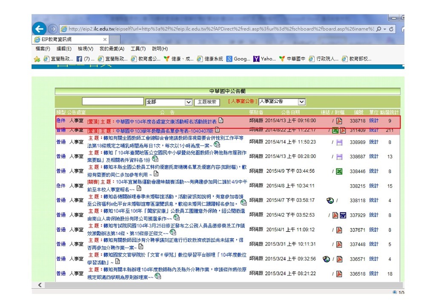Open globe web link of announcement 336571
Viewport: 436px width, 308px height.
click(x=327, y=259)
